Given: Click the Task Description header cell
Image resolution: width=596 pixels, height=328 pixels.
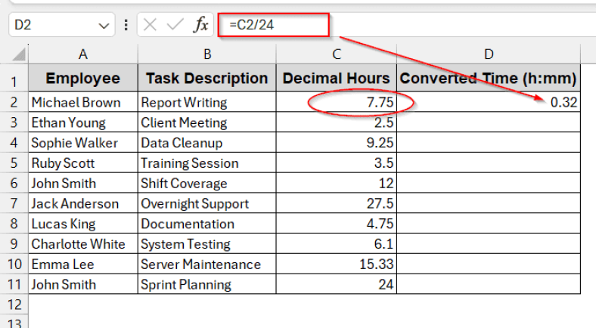Looking at the screenshot, I should tap(207, 78).
